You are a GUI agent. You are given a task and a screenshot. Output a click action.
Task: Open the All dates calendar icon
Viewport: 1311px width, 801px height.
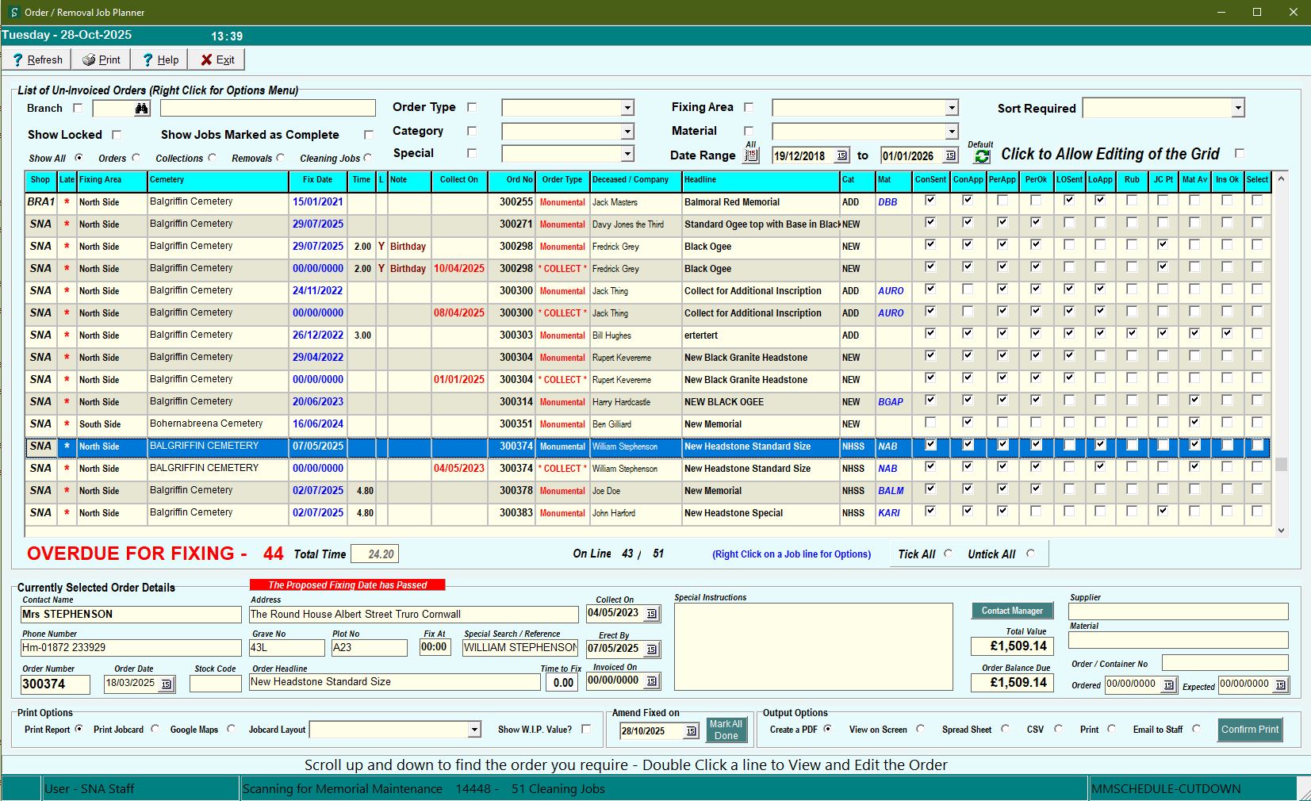[x=751, y=155]
